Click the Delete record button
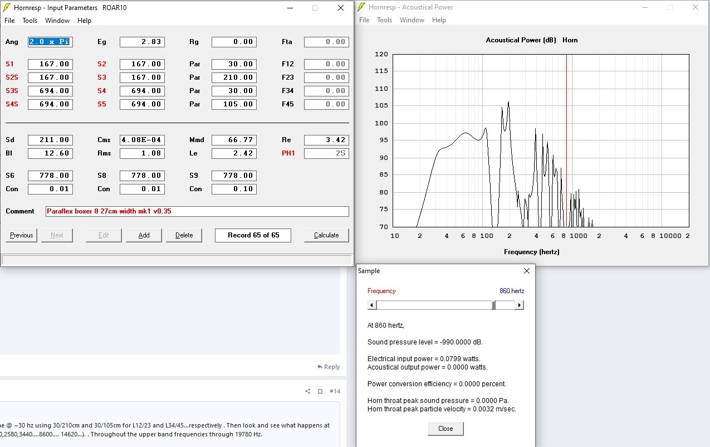Viewport: 710px width, 447px height. pyautogui.click(x=184, y=235)
